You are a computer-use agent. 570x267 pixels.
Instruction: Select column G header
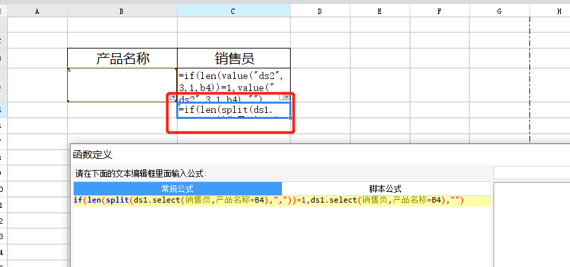point(499,11)
